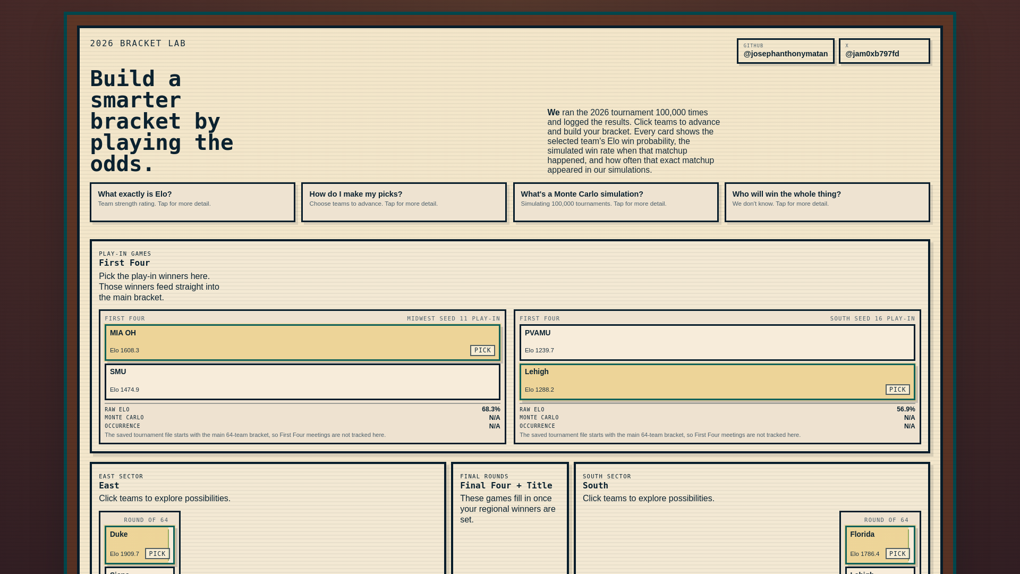Expand the 'Who will win the whole thing?' card

point(827,202)
